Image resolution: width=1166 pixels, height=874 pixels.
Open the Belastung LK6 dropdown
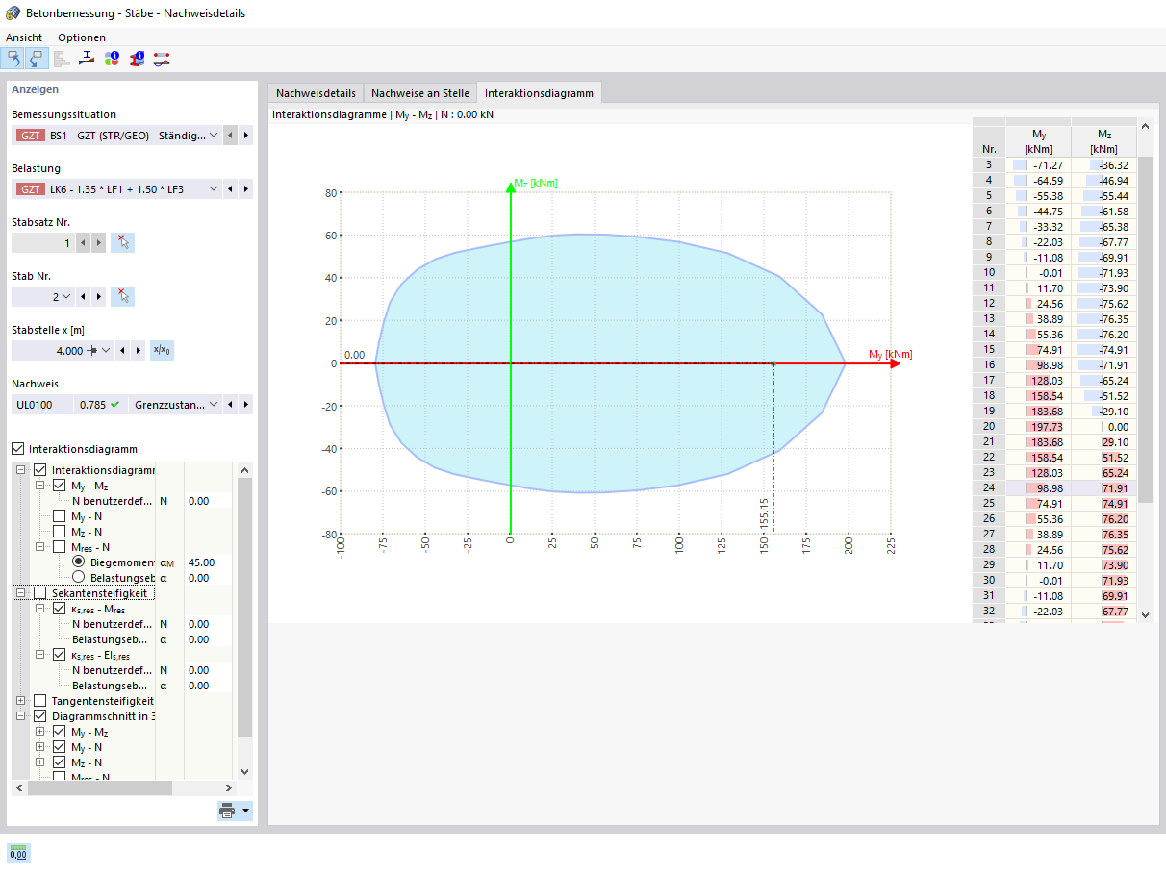click(214, 189)
